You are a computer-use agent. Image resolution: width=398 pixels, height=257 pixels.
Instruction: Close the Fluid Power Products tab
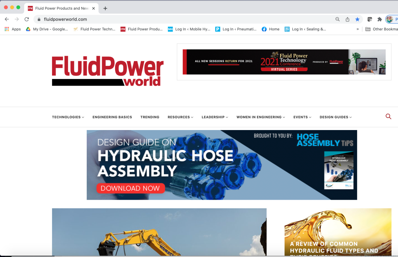coord(93,9)
